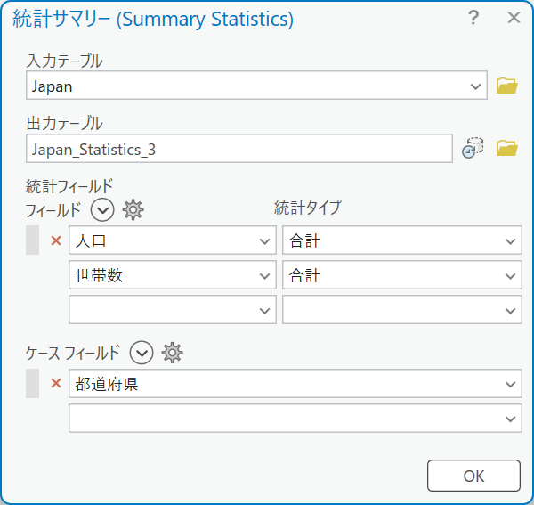Click the output table name field
The width and height of the screenshot is (534, 505).
tap(239, 149)
